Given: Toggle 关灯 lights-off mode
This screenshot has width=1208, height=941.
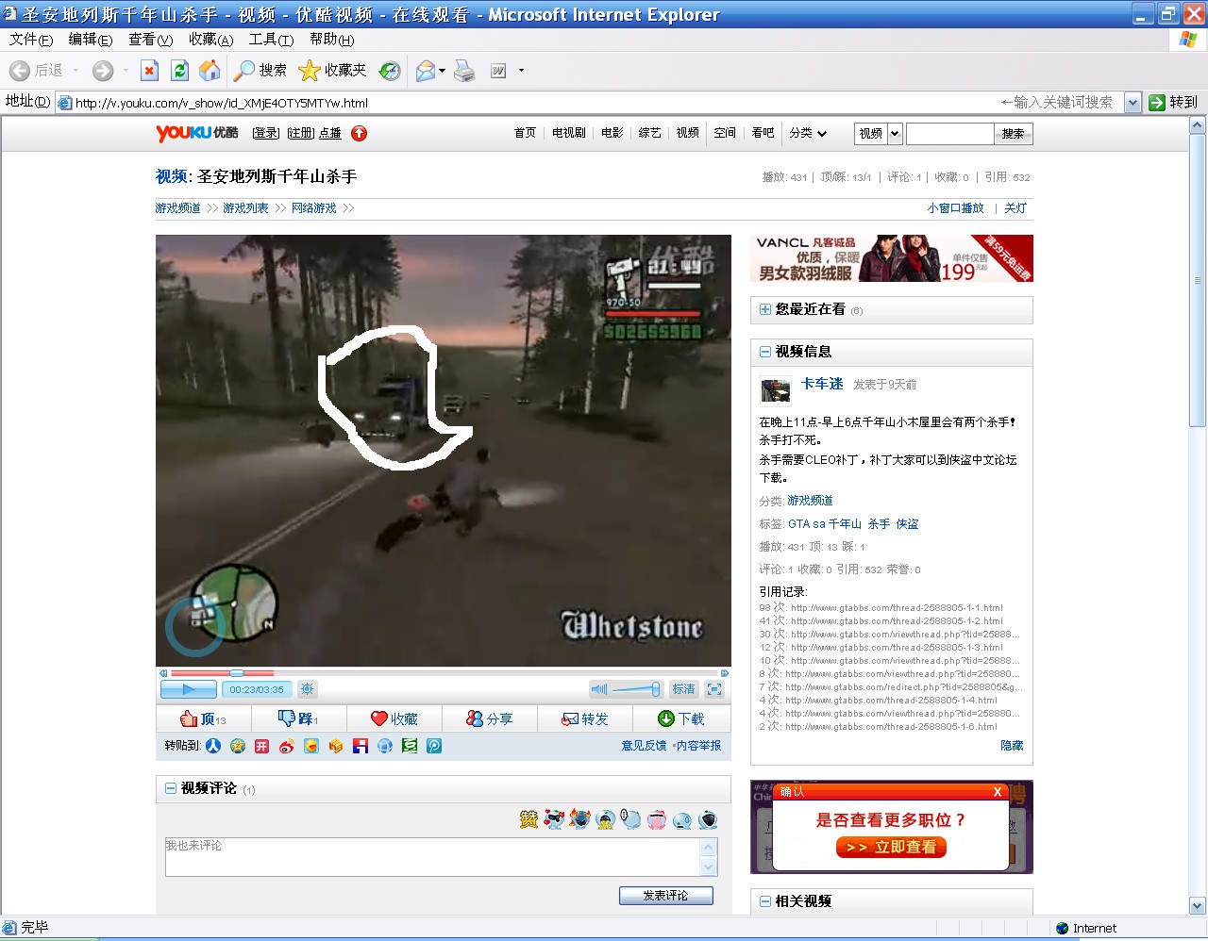Looking at the screenshot, I should [1015, 208].
